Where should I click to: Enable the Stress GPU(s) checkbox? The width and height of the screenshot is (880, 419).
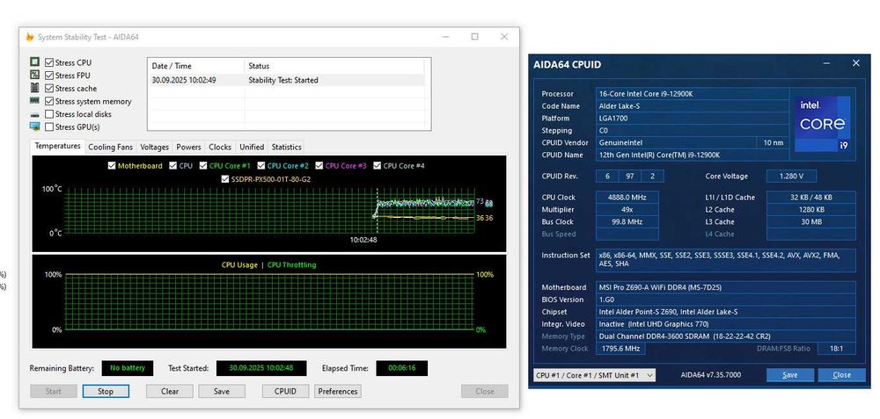pyautogui.click(x=49, y=126)
